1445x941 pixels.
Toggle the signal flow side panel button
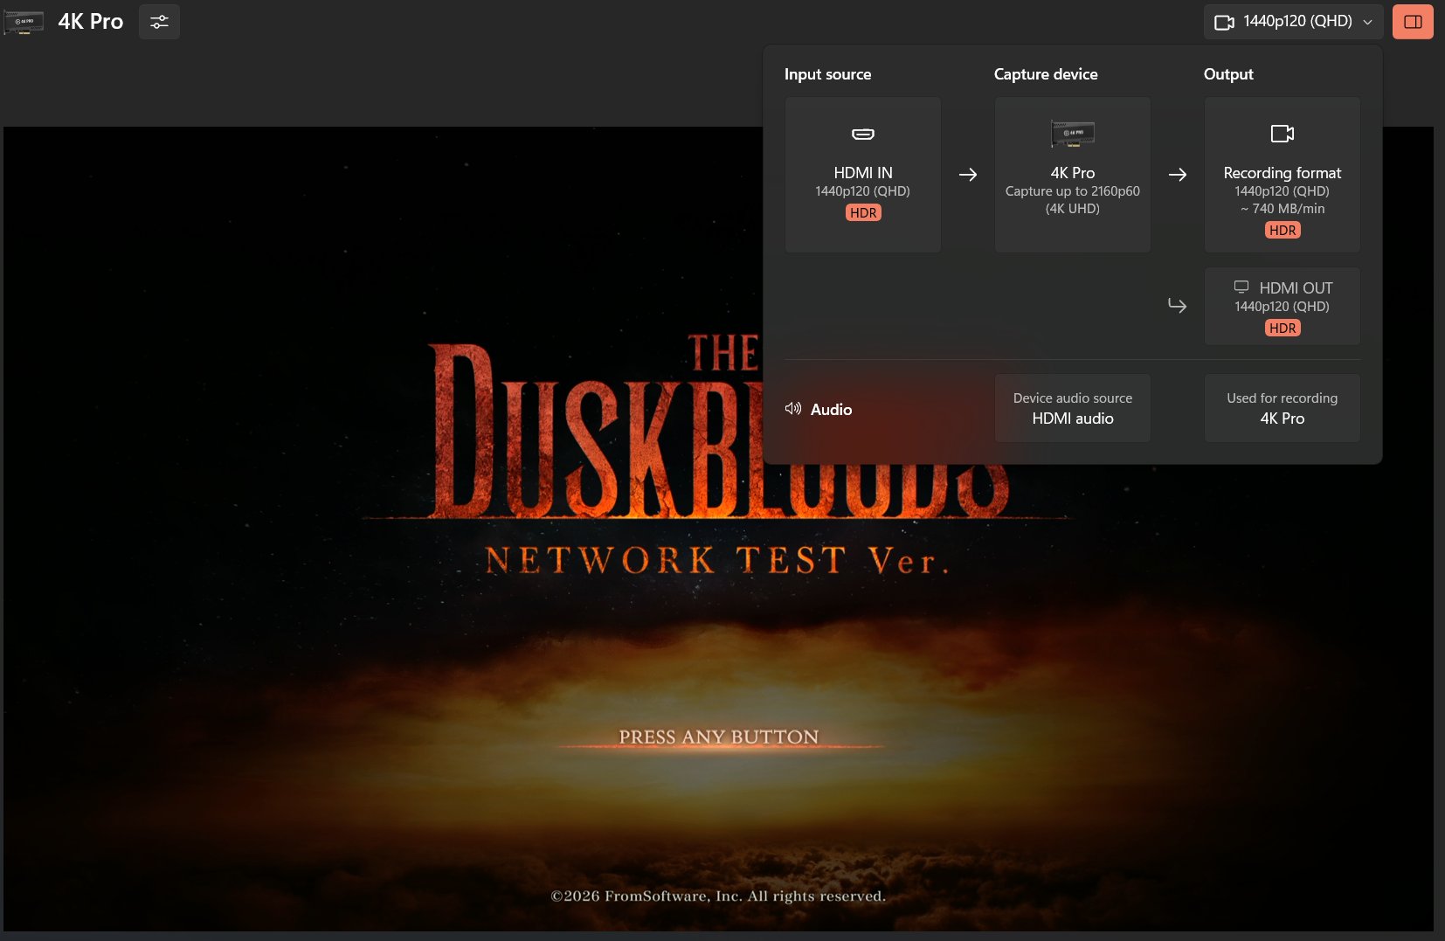click(1413, 22)
